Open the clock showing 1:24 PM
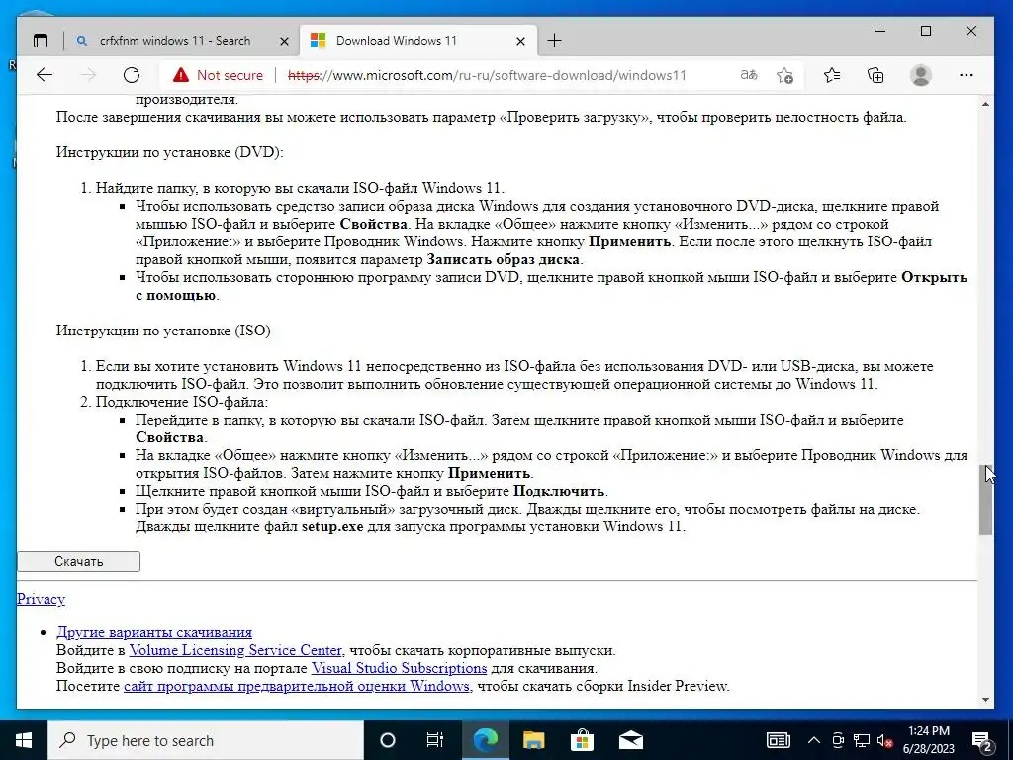Viewport: 1013px width, 760px height. [928, 740]
